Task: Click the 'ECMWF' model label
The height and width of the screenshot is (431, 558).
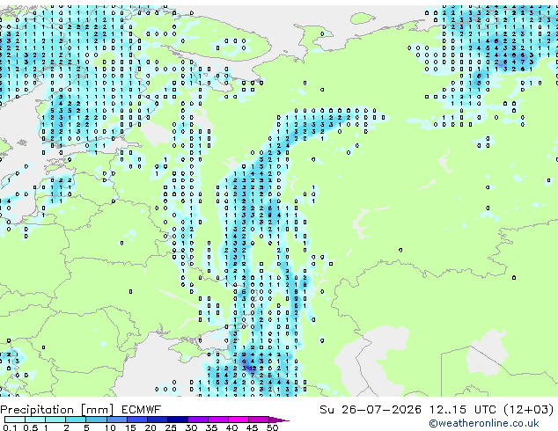Action: point(142,410)
